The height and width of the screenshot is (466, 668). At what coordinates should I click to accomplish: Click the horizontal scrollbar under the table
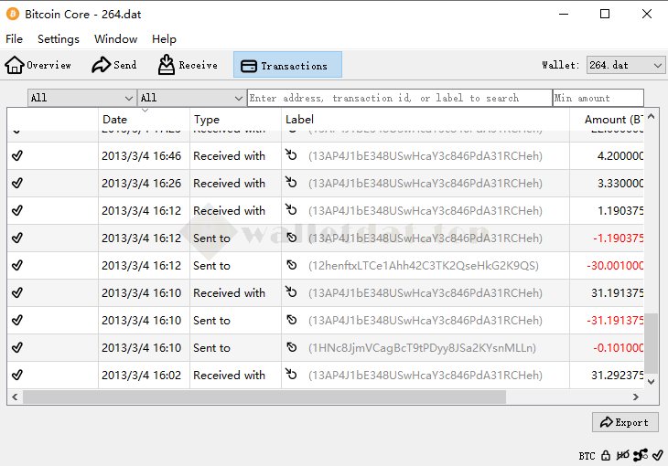point(264,397)
